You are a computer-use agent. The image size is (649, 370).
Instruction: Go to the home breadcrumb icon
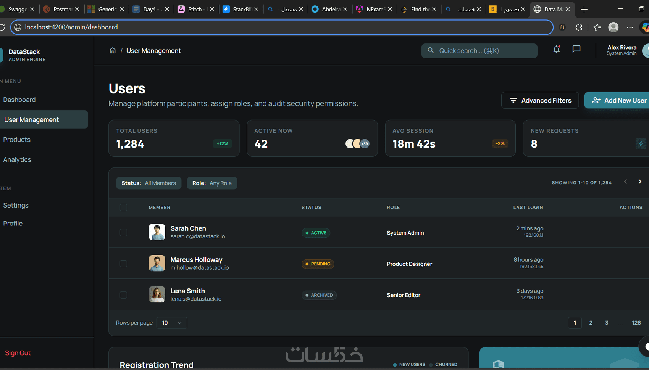[x=113, y=51]
